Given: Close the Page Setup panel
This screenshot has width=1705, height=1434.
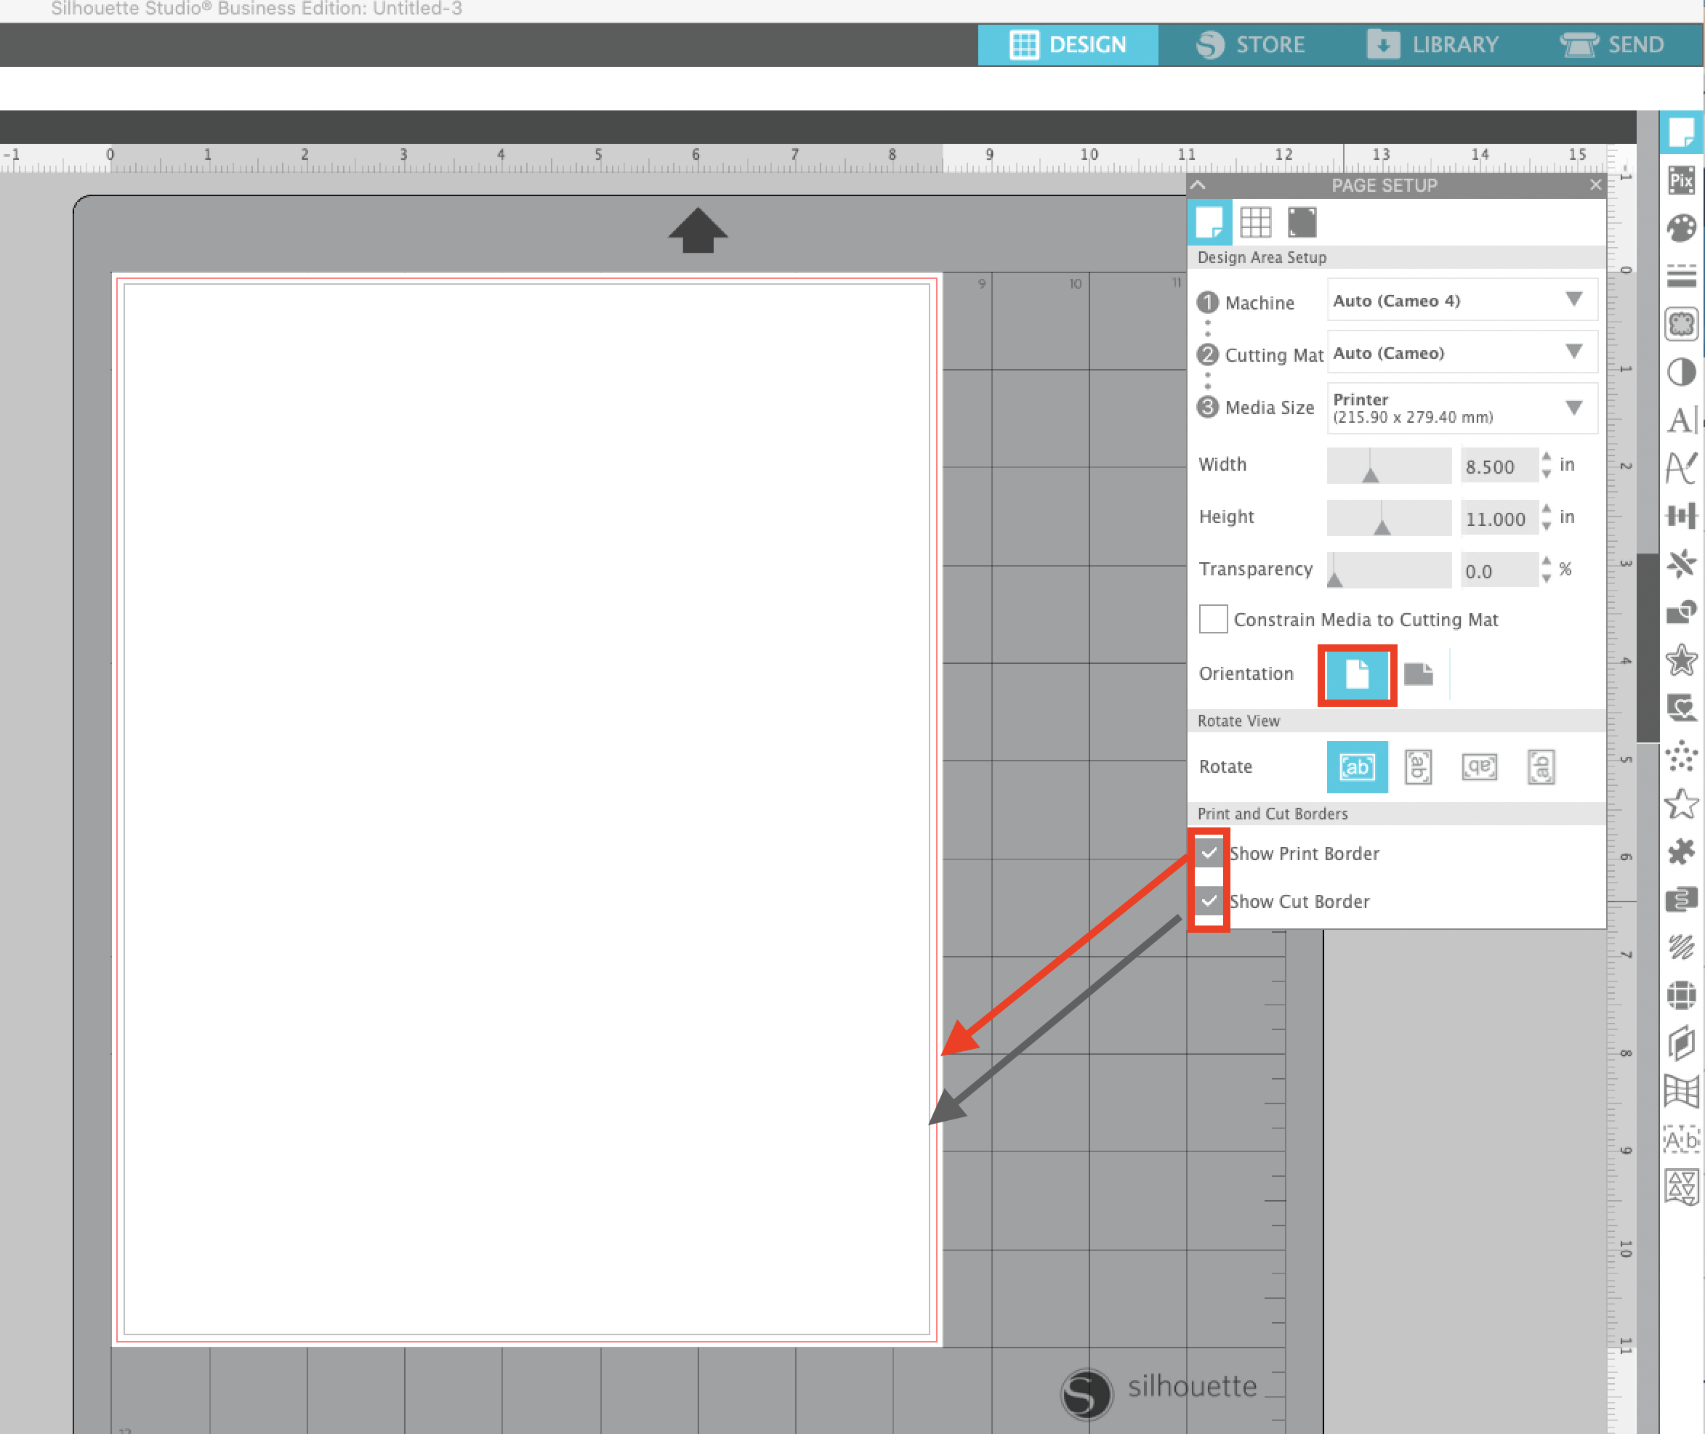Looking at the screenshot, I should [x=1595, y=185].
